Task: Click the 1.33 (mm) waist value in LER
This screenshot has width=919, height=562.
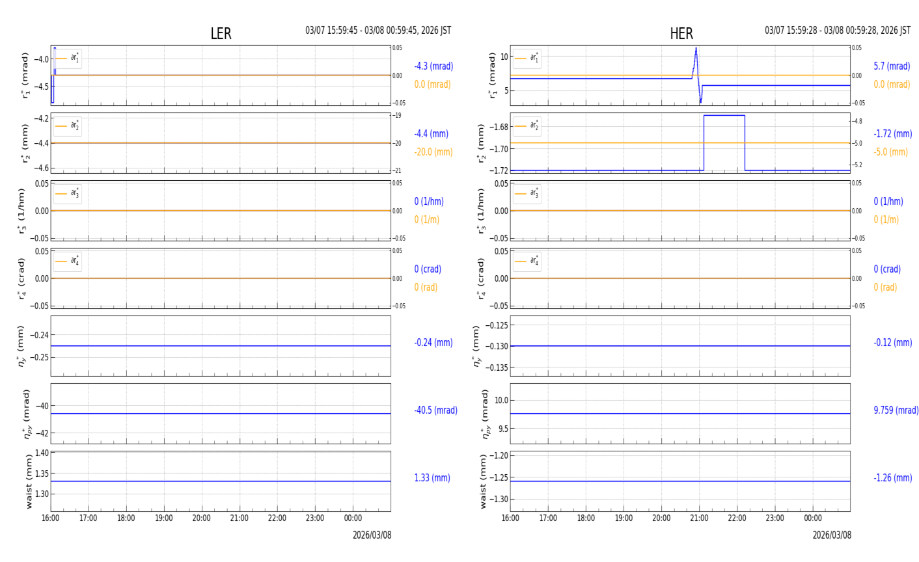Action: click(x=432, y=478)
